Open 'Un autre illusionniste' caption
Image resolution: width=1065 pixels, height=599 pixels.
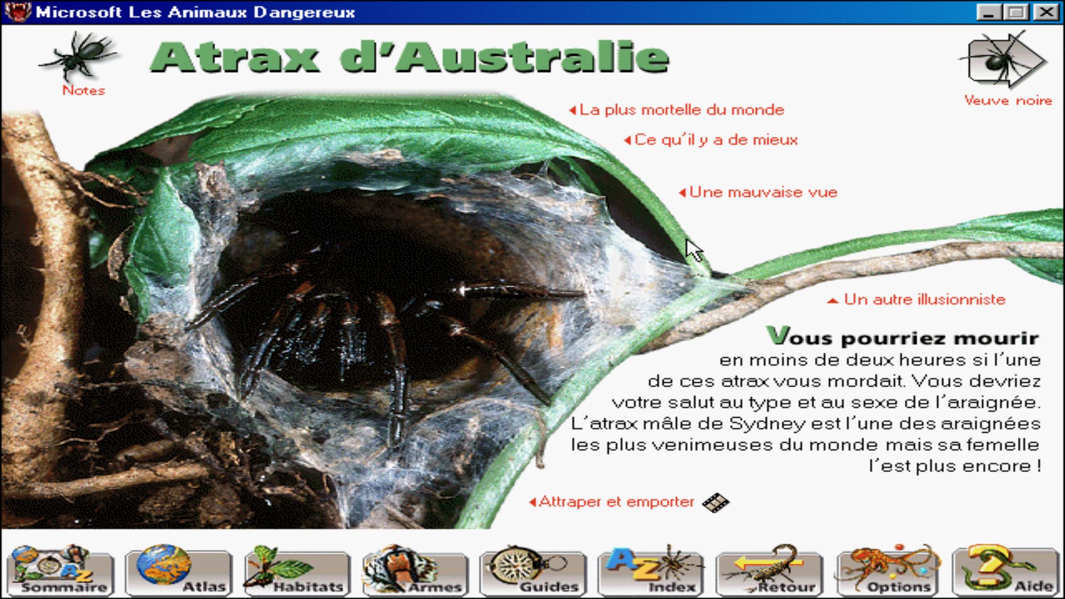(916, 299)
